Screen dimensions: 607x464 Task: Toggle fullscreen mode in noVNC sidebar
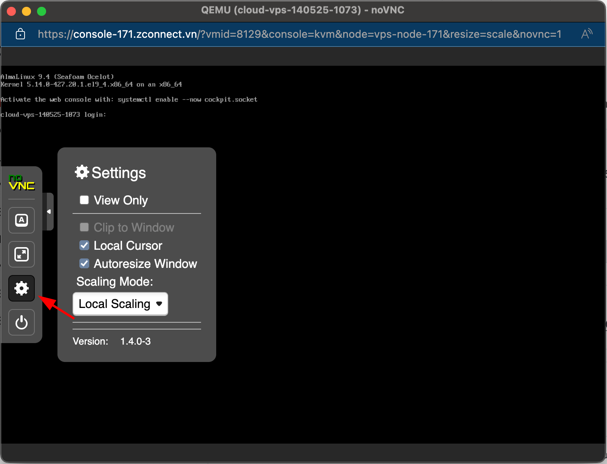click(22, 254)
